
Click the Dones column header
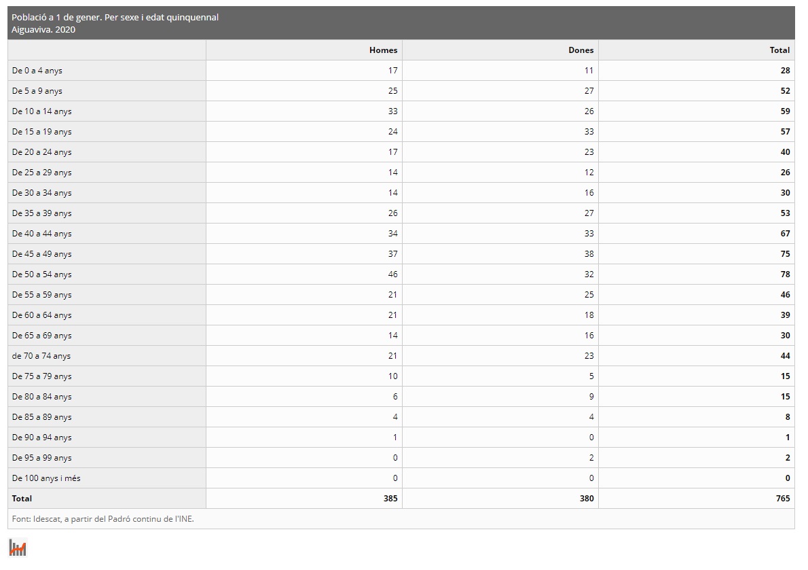click(x=581, y=50)
